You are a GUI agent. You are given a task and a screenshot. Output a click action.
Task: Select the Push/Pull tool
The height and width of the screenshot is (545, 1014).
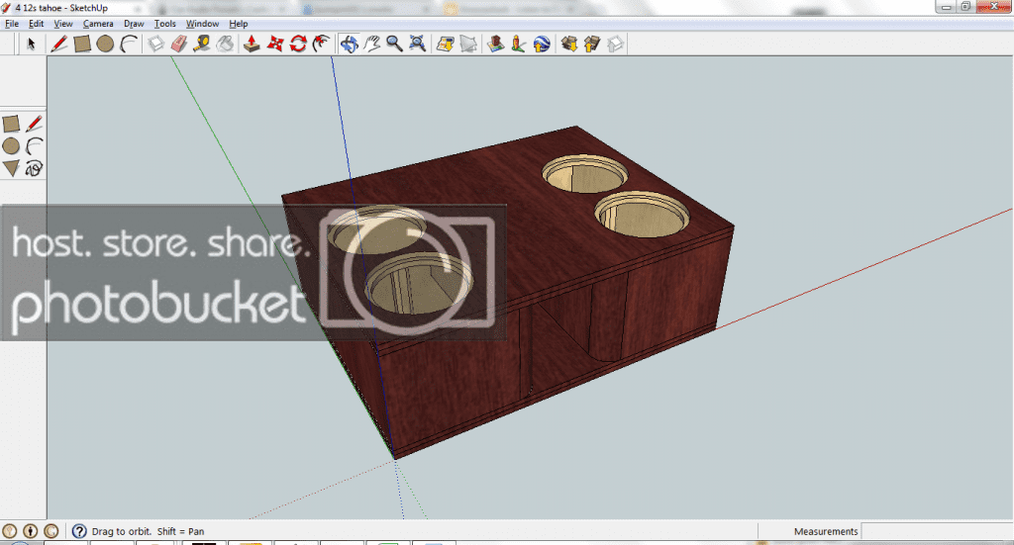pyautogui.click(x=252, y=44)
